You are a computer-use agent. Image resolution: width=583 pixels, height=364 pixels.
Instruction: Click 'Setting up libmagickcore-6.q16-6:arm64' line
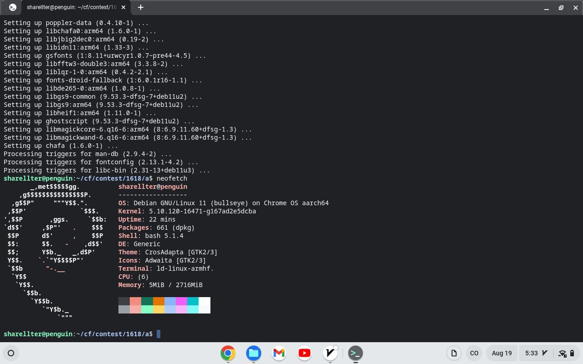click(128, 129)
